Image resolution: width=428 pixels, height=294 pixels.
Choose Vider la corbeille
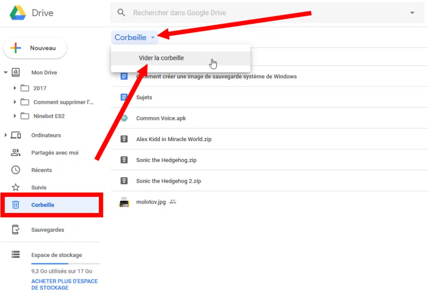point(181,58)
